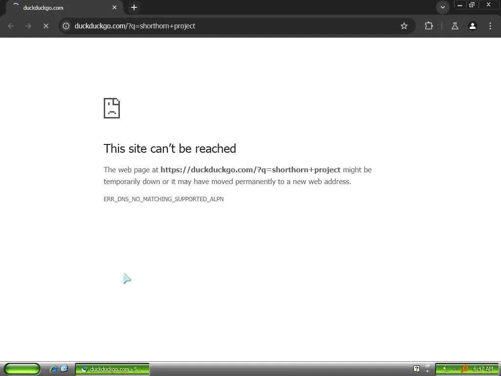
Task: Open a new tab
Action: [x=134, y=7]
